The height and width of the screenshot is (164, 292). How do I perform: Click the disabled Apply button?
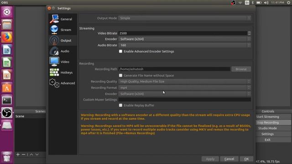pyautogui.click(x=210, y=159)
